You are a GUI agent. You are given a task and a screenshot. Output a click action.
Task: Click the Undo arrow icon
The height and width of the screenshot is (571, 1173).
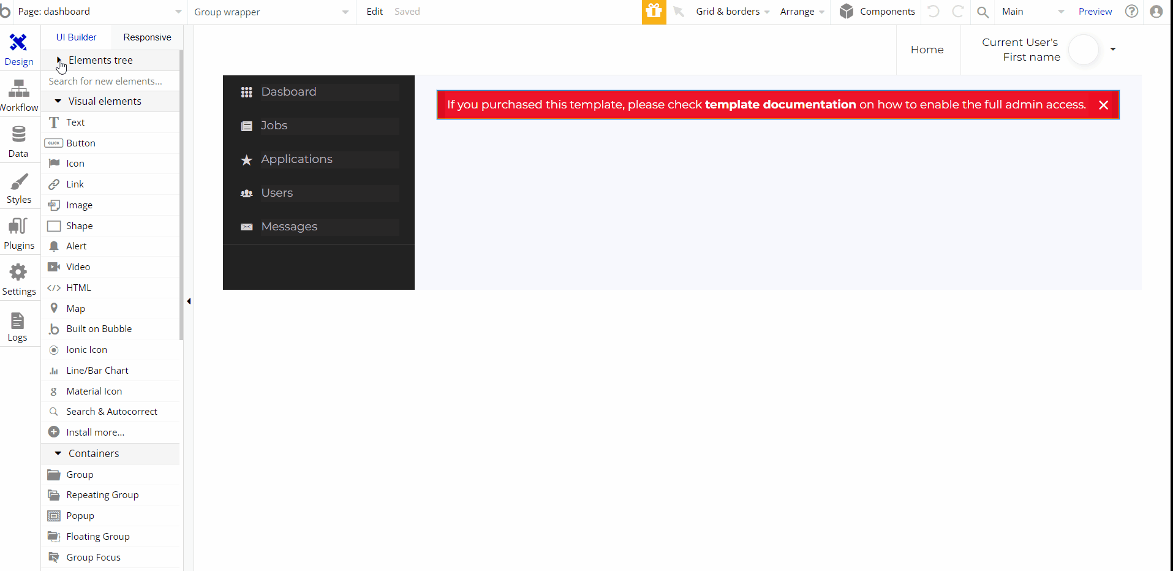[x=933, y=12]
